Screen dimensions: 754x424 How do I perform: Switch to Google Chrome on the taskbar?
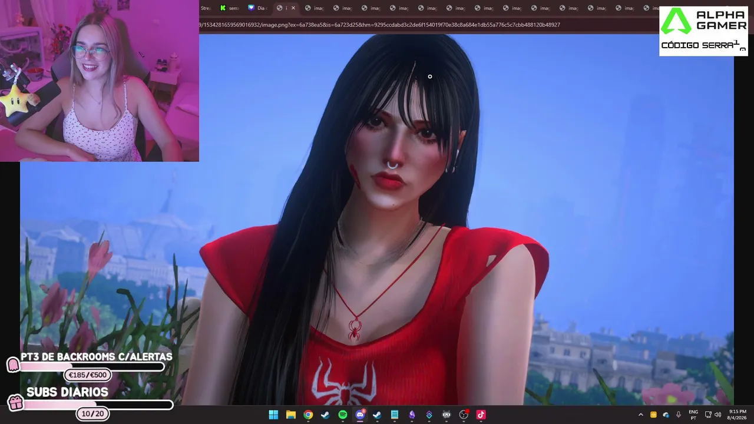tap(308, 415)
